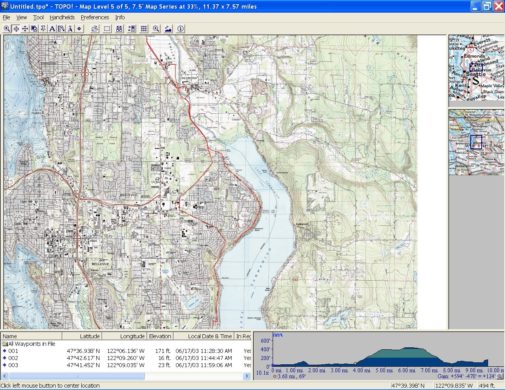Select the Compass bearing tool
The width and height of the screenshot is (505, 390).
[x=70, y=29]
